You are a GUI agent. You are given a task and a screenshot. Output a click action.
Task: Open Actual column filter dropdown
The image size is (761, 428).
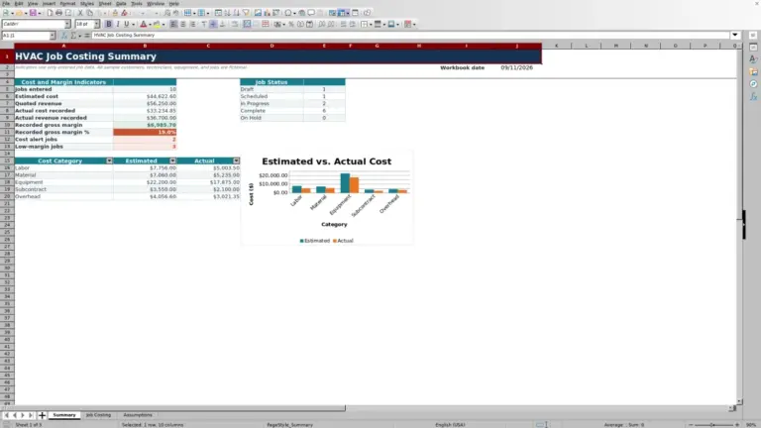pyautogui.click(x=237, y=160)
